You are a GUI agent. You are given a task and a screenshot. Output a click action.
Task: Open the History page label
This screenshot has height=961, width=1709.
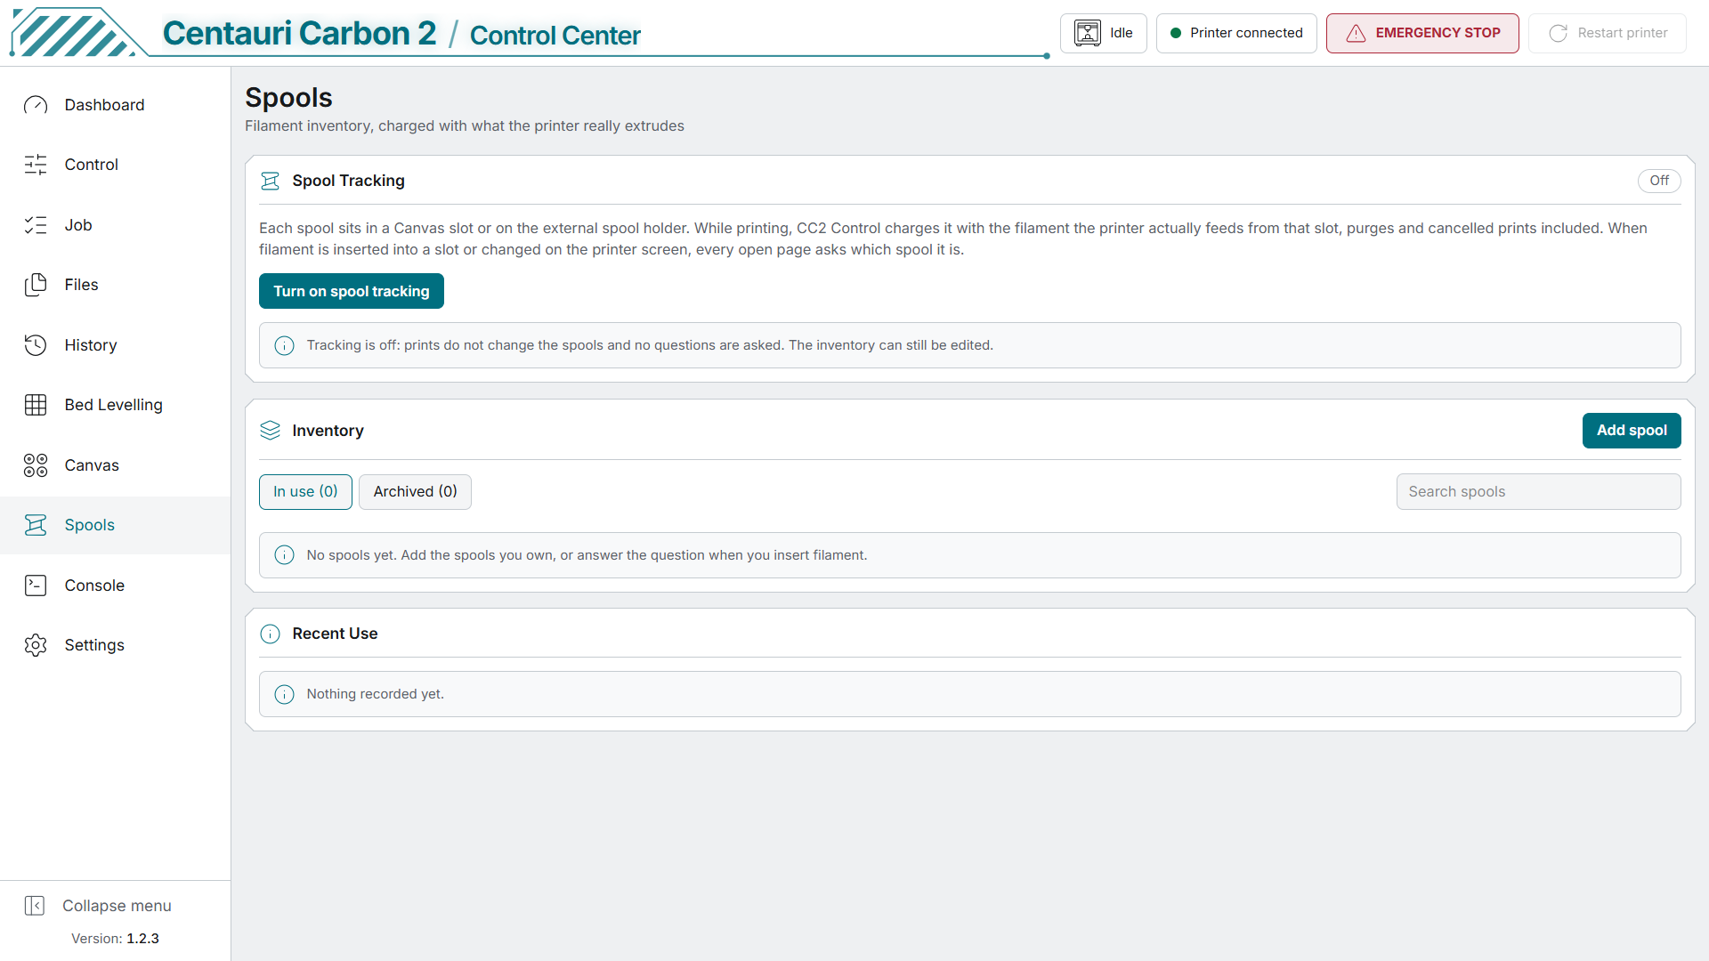pos(91,345)
